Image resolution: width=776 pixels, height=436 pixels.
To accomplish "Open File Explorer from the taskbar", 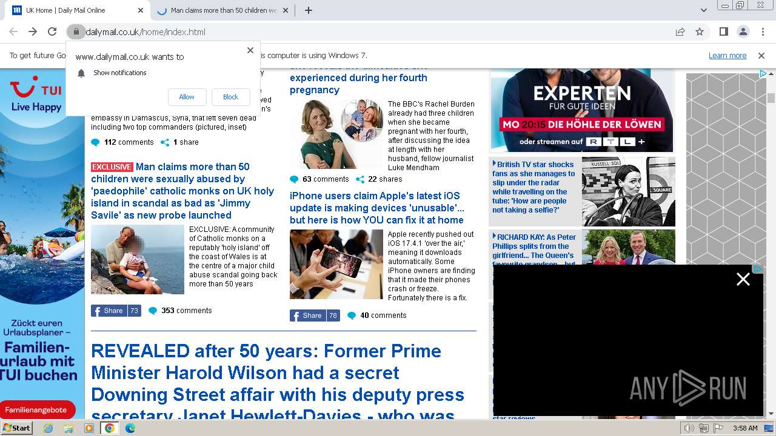I will pyautogui.click(x=69, y=428).
